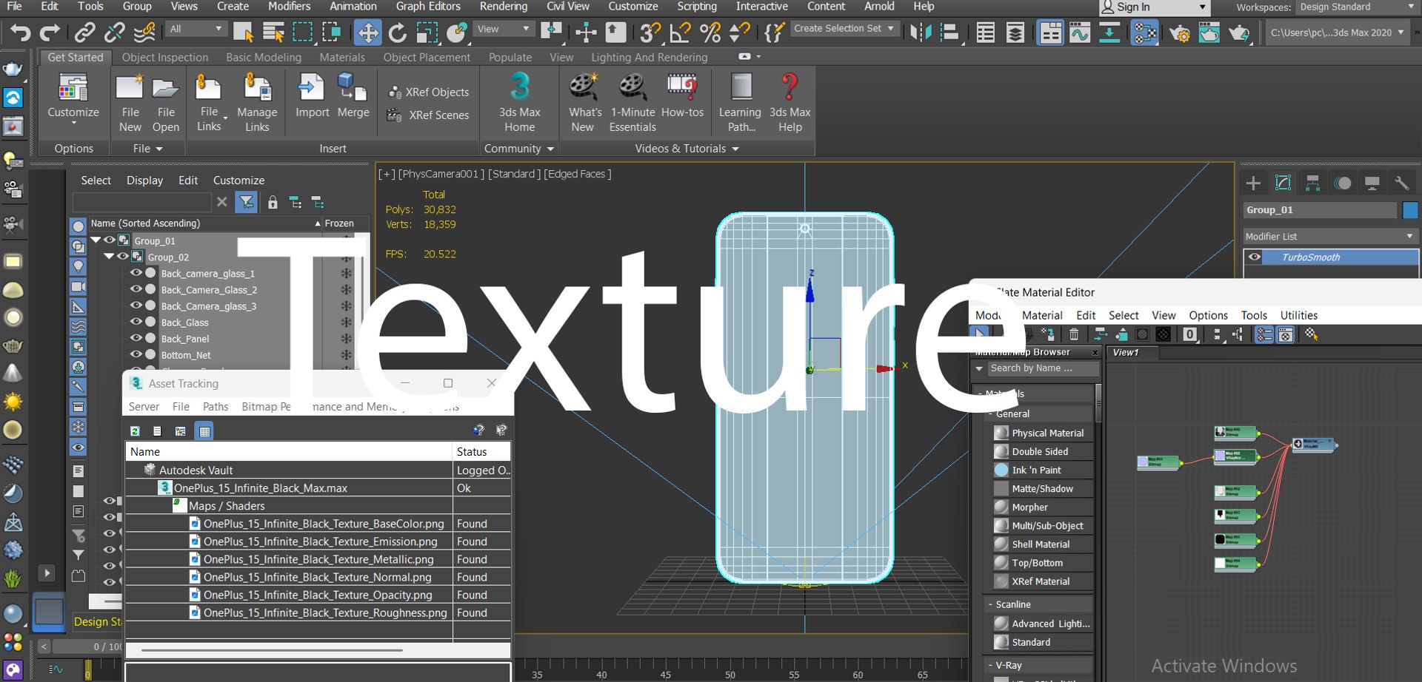Collapse the Group_02 tree node
Image resolution: width=1422 pixels, height=682 pixels.
coord(109,257)
